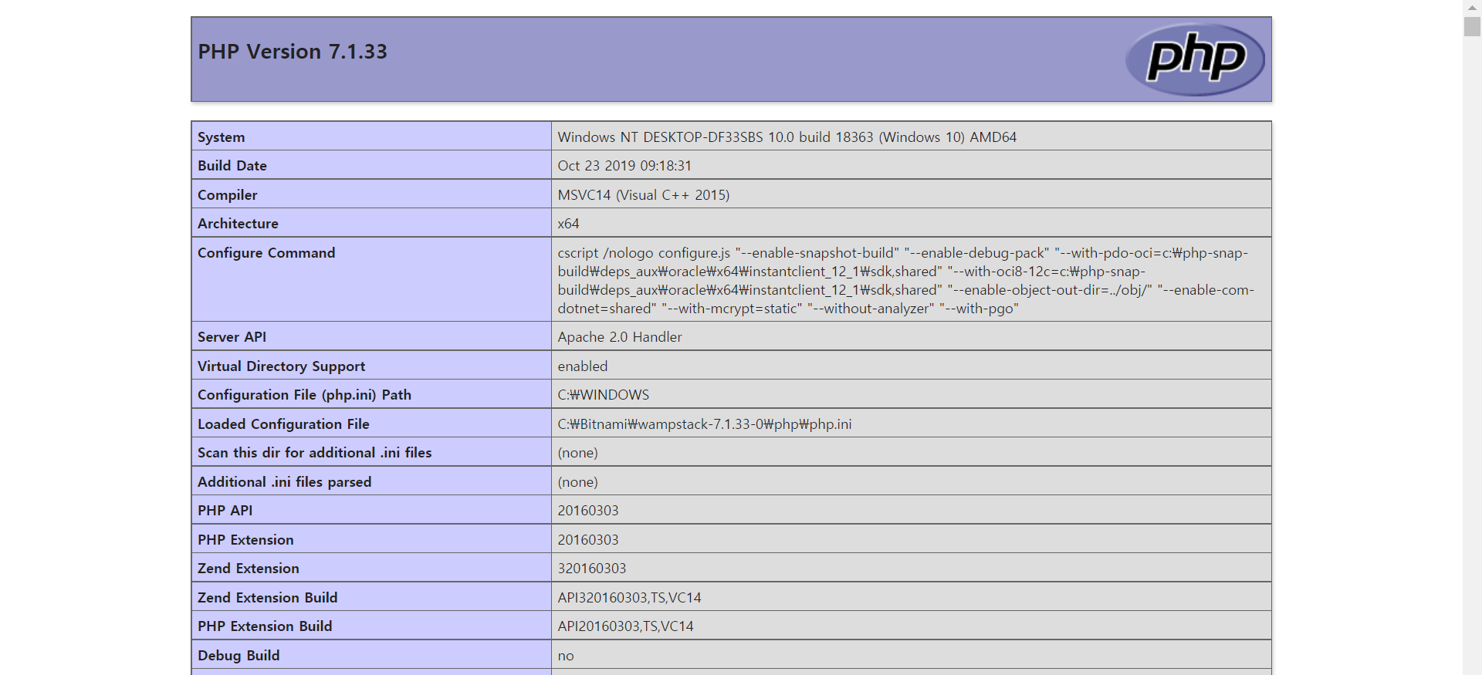Click 'Scan this dir for additional .ini files'

coord(314,453)
